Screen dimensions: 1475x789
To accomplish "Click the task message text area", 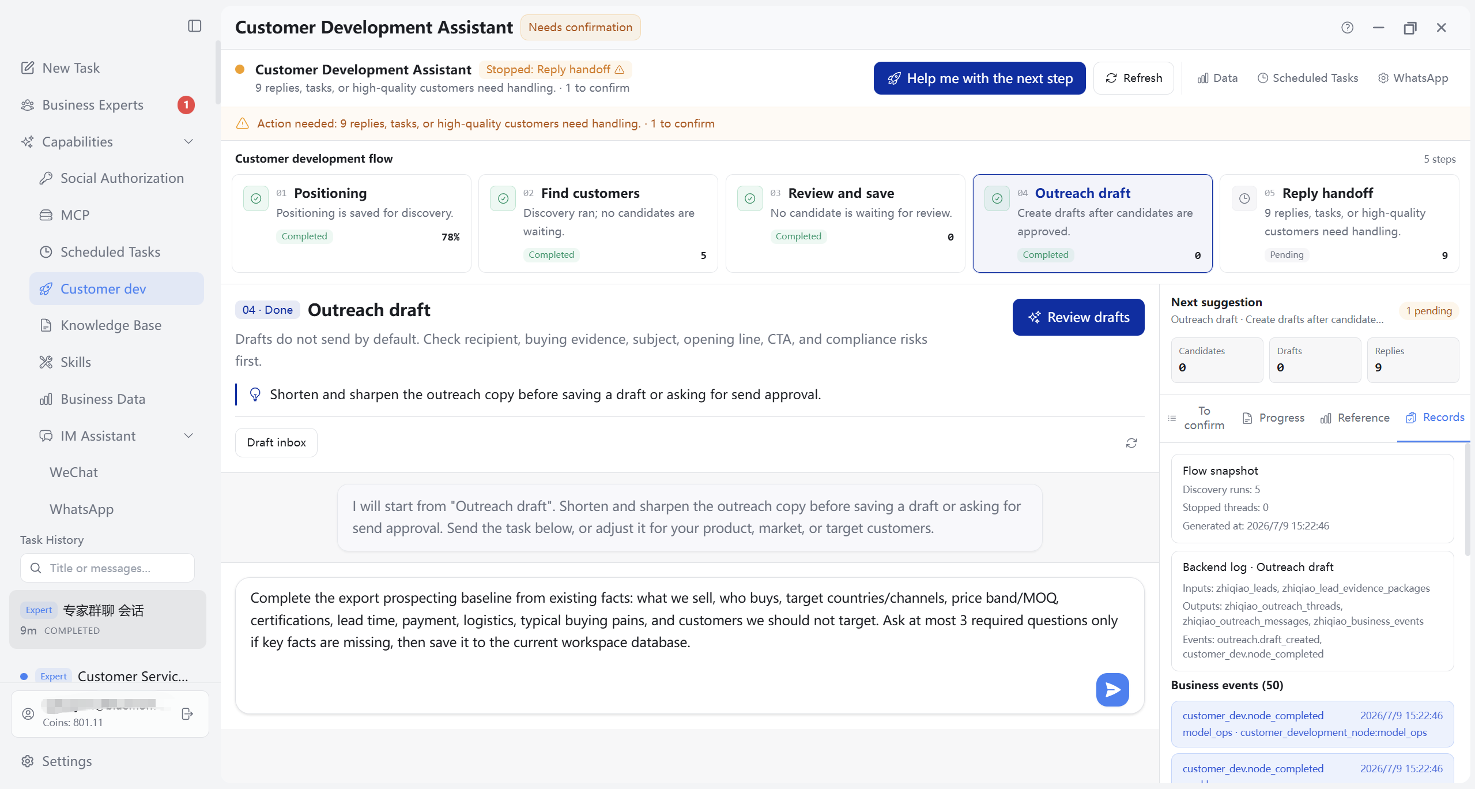I will click(689, 645).
